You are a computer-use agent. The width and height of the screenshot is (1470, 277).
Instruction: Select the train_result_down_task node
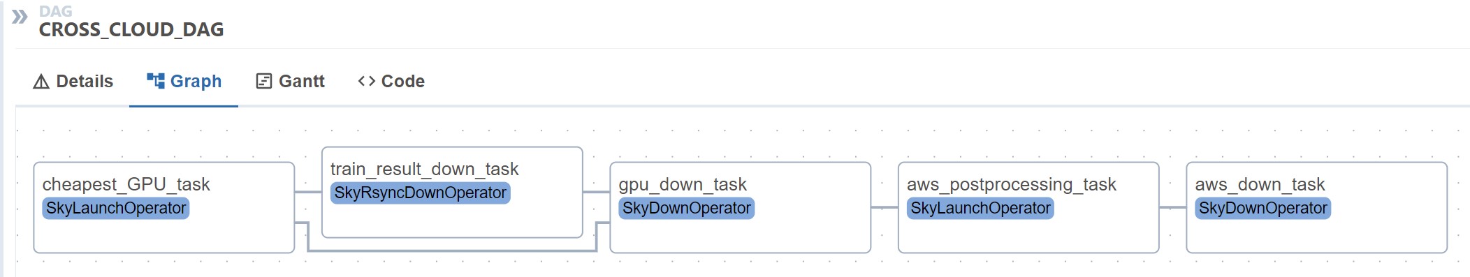452,192
